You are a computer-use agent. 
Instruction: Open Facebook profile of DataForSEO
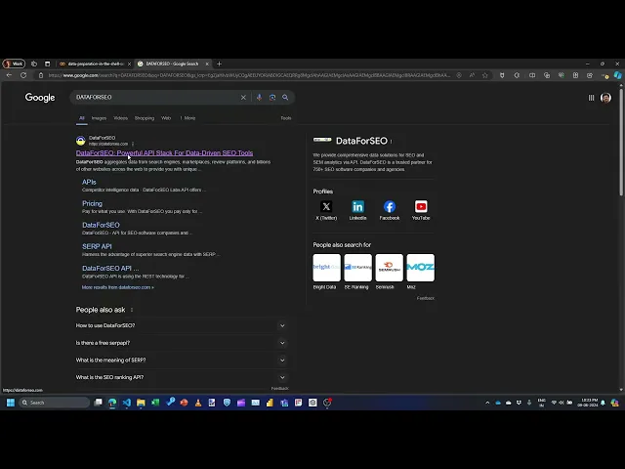pyautogui.click(x=390, y=210)
